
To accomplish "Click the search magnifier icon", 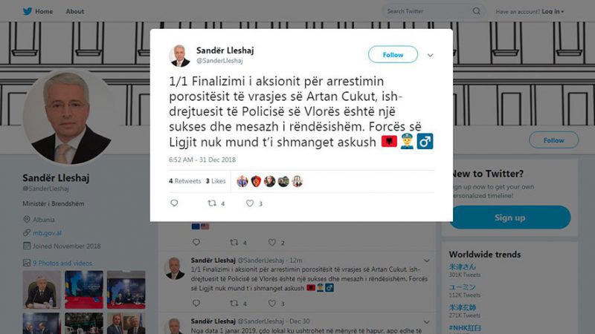I will click(476, 11).
